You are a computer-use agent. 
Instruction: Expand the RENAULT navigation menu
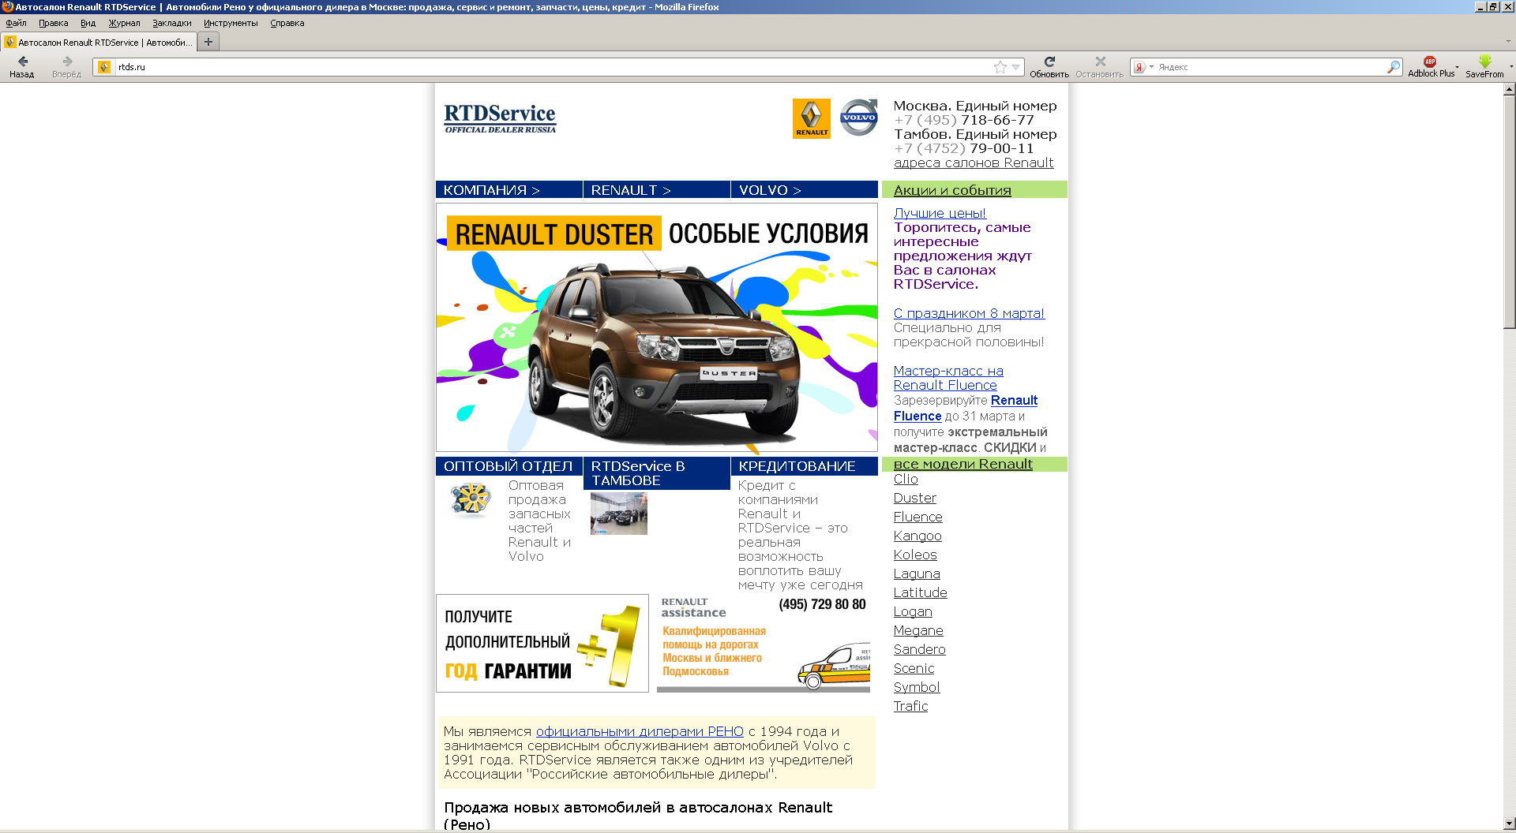pos(656,190)
